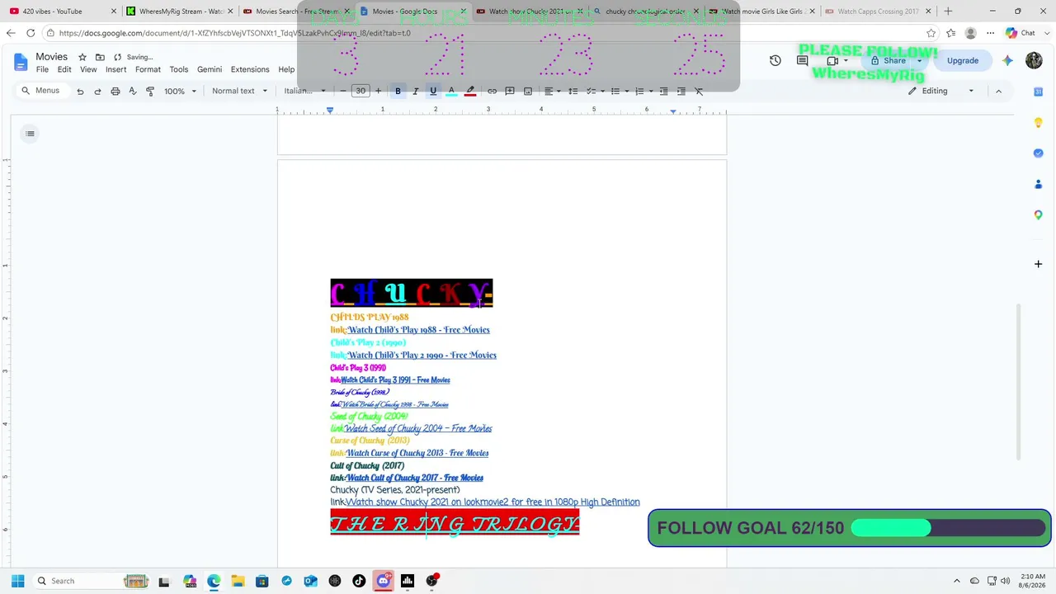The height and width of the screenshot is (594, 1056).
Task: Increase font size with the plus button
Action: click(x=378, y=91)
